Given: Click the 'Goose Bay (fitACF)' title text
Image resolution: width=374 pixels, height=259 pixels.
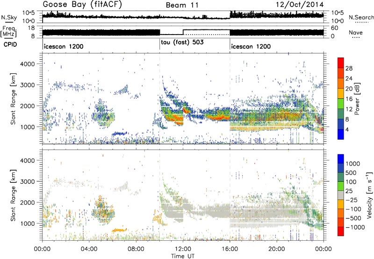Looking at the screenshot, I should tap(82, 5).
